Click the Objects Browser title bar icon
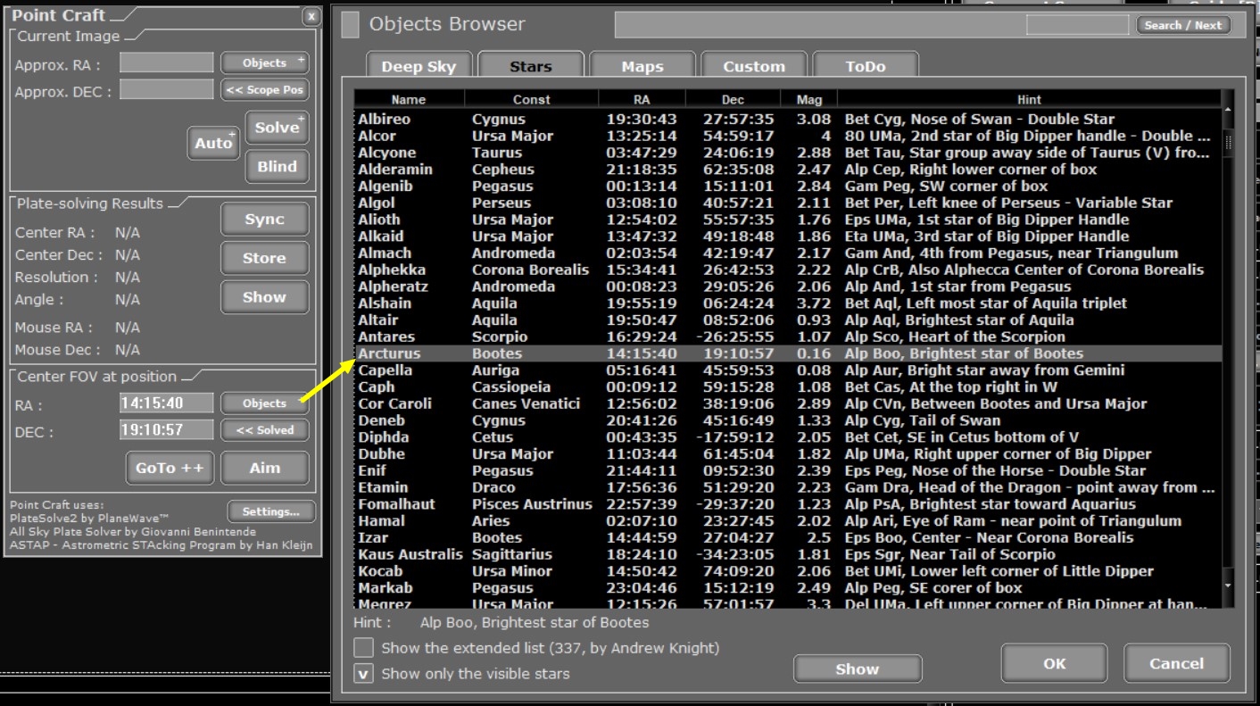The image size is (1260, 706). point(351,25)
